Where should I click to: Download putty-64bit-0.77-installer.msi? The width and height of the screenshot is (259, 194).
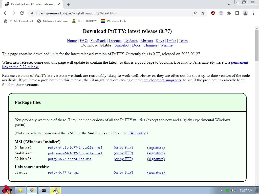75,148
